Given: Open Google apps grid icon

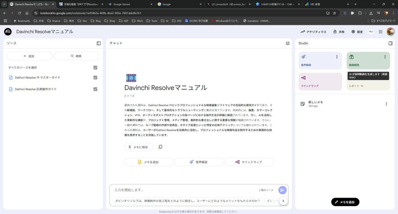Looking at the screenshot, I should (x=381, y=32).
